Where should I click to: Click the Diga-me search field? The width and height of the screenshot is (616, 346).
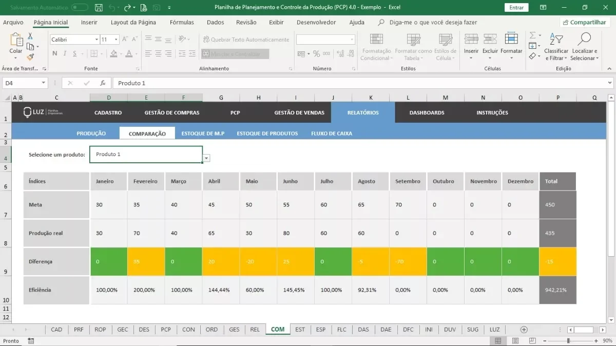coord(433,23)
